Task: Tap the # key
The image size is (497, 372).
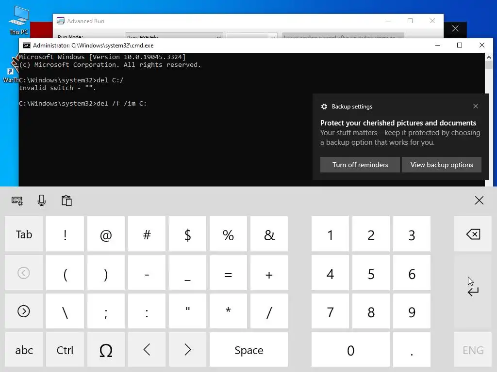Action: pyautogui.click(x=147, y=234)
